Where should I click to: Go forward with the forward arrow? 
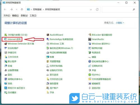[11, 10]
